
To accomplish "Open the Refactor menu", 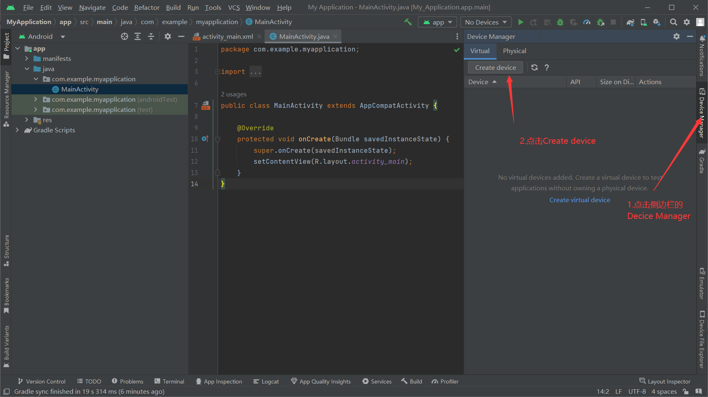I will coord(147,7).
